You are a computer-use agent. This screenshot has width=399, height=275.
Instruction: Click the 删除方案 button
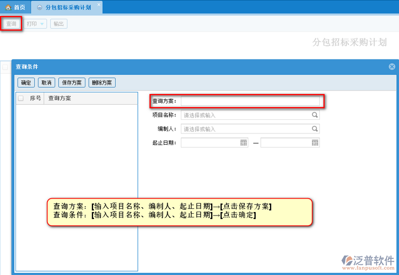[x=102, y=82]
